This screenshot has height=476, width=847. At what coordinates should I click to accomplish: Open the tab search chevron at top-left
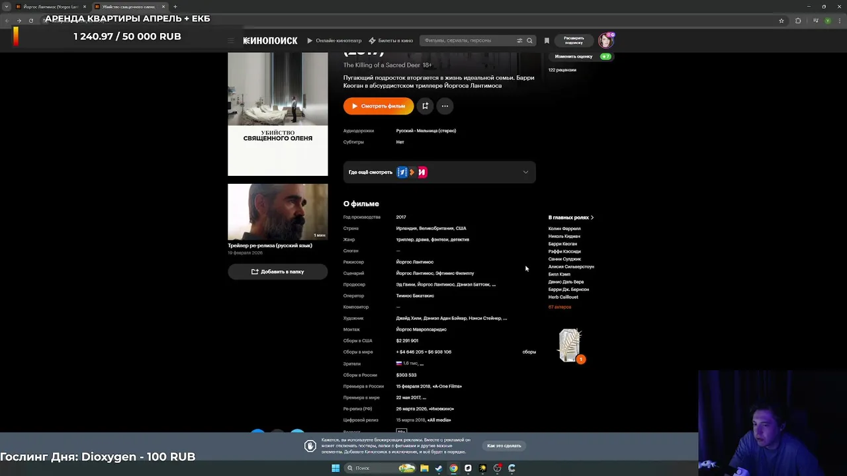click(7, 7)
